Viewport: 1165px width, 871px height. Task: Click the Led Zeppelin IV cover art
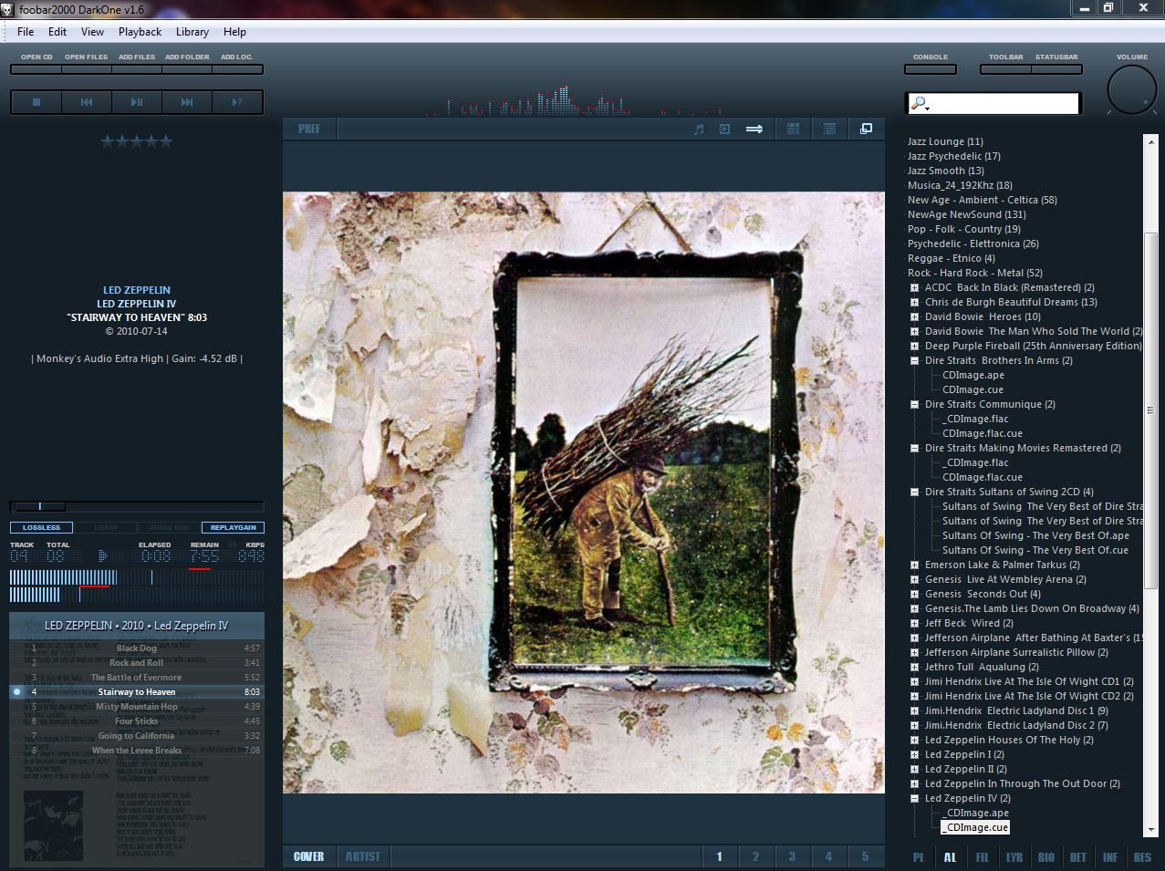(584, 493)
